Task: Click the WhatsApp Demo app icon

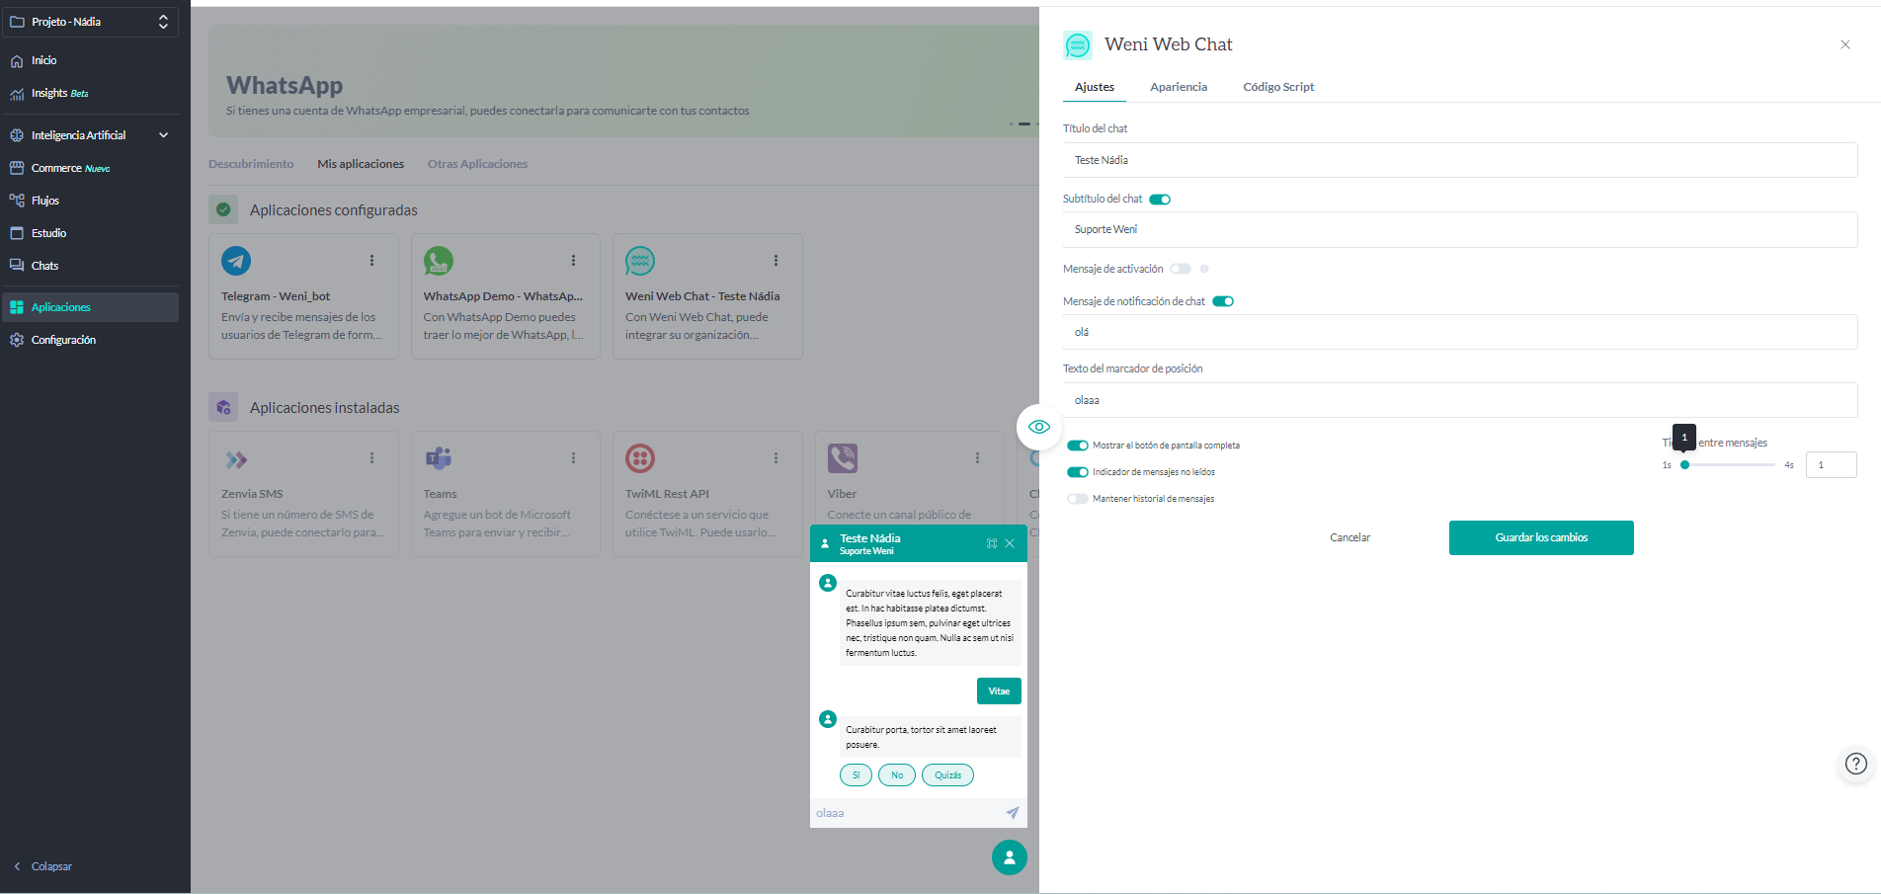Action: (439, 261)
